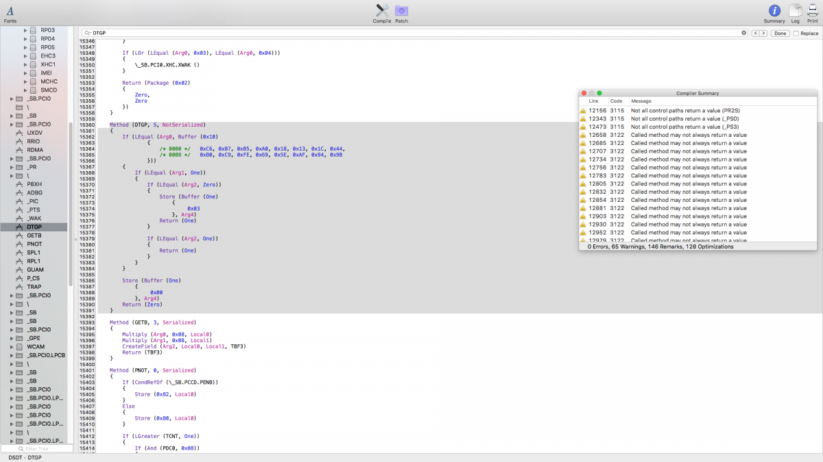The height and width of the screenshot is (462, 823).
Task: Select the highlighted DTGP tree item
Action: (x=34, y=227)
